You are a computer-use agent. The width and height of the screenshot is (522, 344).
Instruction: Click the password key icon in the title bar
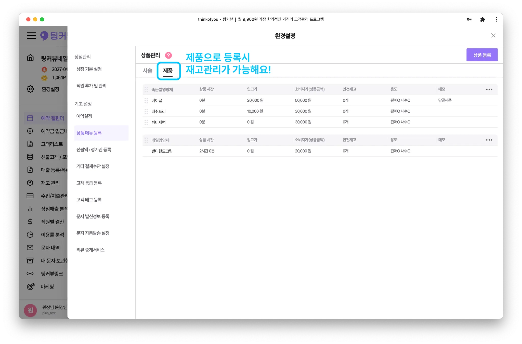[x=469, y=19]
